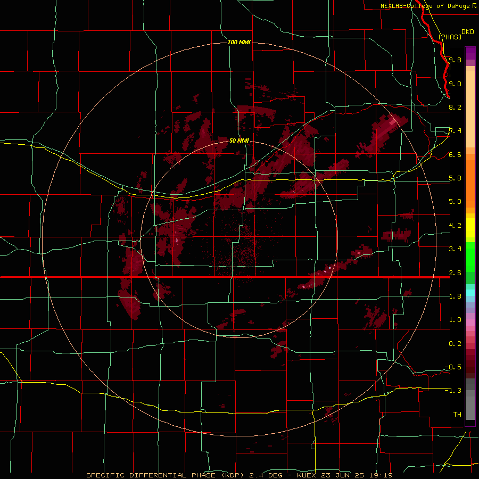This screenshot has width=479, height=479.
Task: Click the 0.2 value on the color scale
Action: click(x=455, y=344)
